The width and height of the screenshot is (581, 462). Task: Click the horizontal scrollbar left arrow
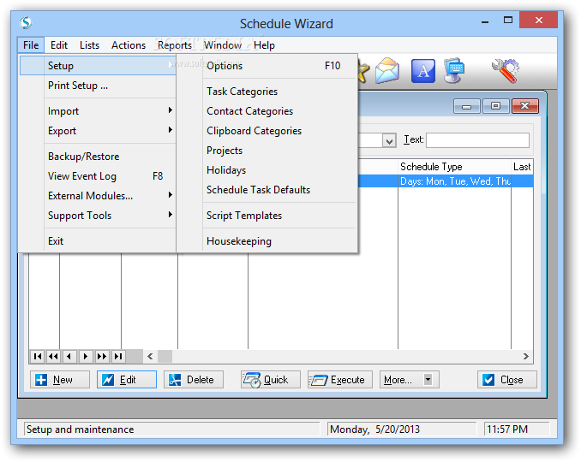coord(150,357)
